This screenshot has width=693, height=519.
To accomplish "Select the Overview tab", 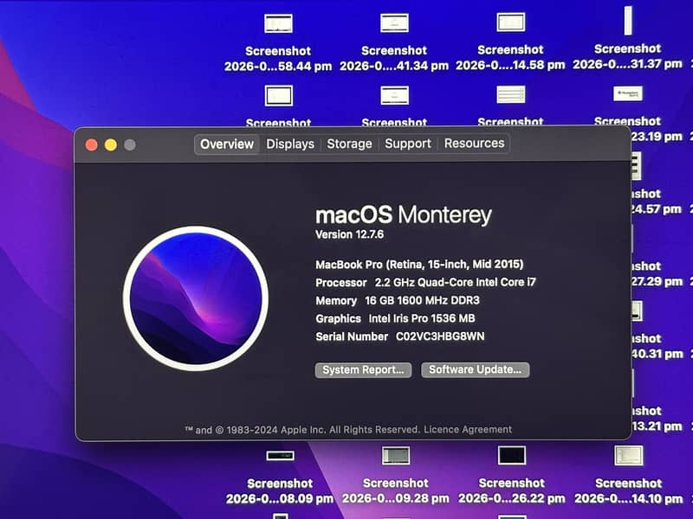I will (226, 144).
